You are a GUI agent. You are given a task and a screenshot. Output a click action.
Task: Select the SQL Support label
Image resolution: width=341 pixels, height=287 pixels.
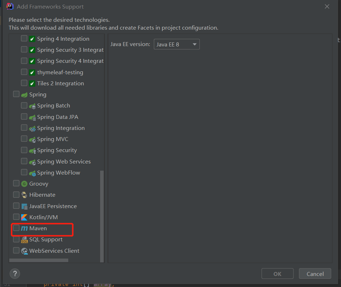pos(46,240)
